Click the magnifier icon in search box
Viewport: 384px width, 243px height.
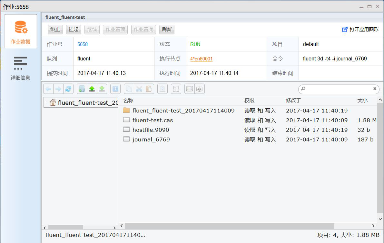pyautogui.click(x=303, y=89)
